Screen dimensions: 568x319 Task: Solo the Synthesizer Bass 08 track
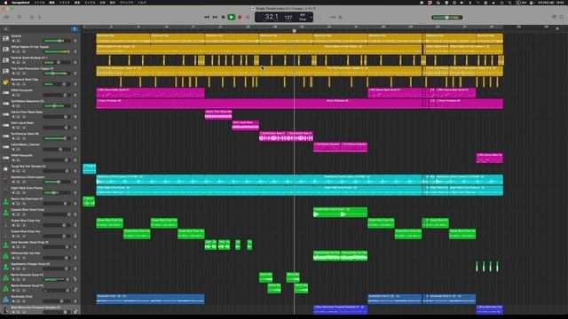[18, 138]
